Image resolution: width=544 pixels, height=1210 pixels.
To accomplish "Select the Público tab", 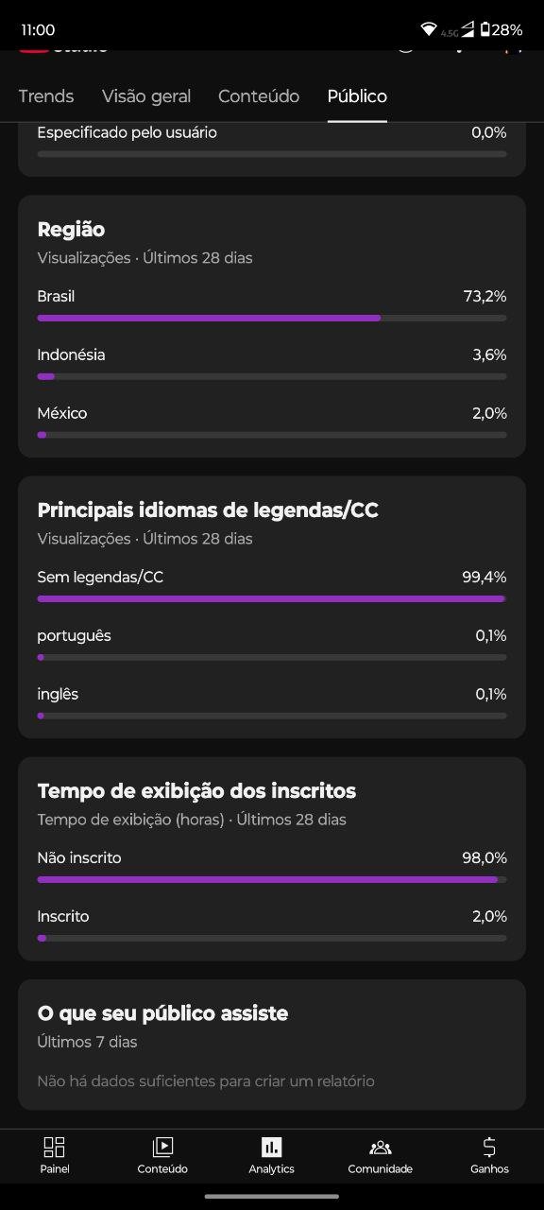I will coord(357,96).
